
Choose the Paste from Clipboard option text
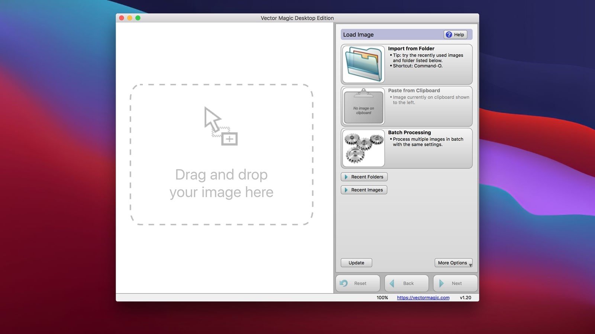coord(414,91)
